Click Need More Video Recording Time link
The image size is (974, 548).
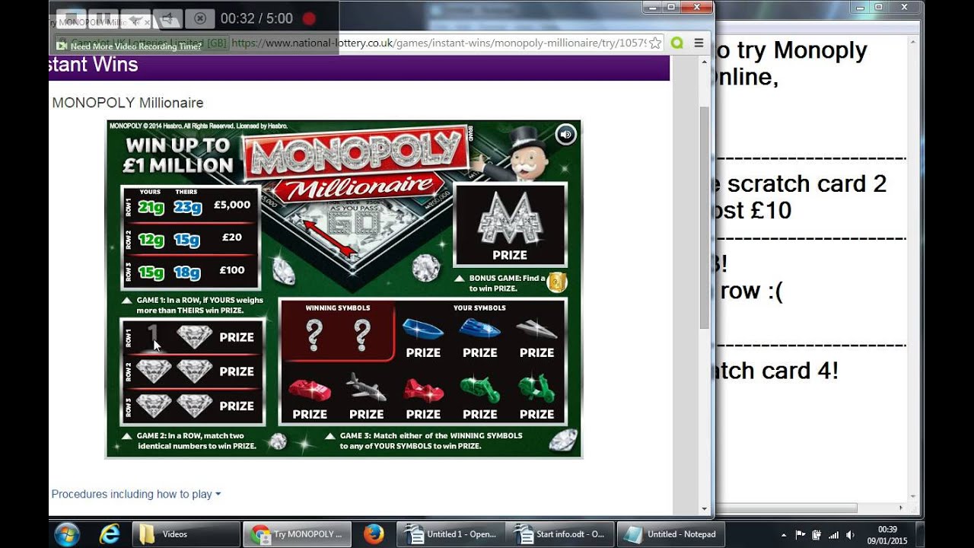coord(136,46)
